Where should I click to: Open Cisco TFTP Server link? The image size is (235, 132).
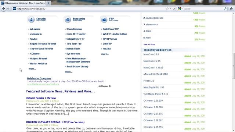76,34
